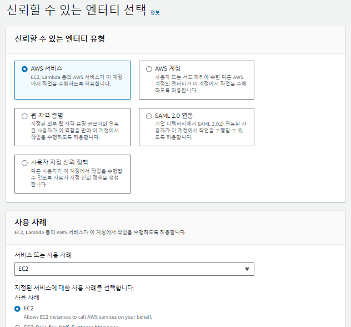Image resolution: width=351 pixels, height=327 pixels.
Task: Choose the SAML 2.0 연동 option
Action: (149, 116)
